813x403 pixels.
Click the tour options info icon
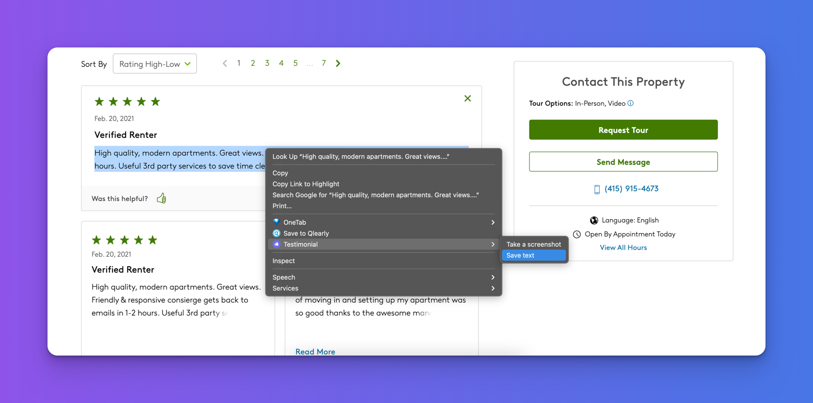pos(630,103)
